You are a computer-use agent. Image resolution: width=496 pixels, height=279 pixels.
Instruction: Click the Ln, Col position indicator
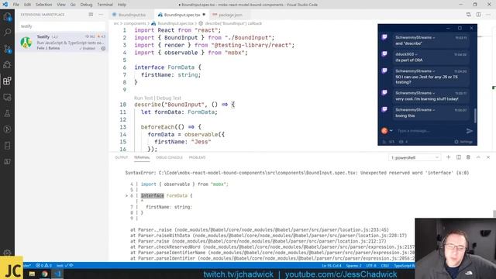coord(332,266)
